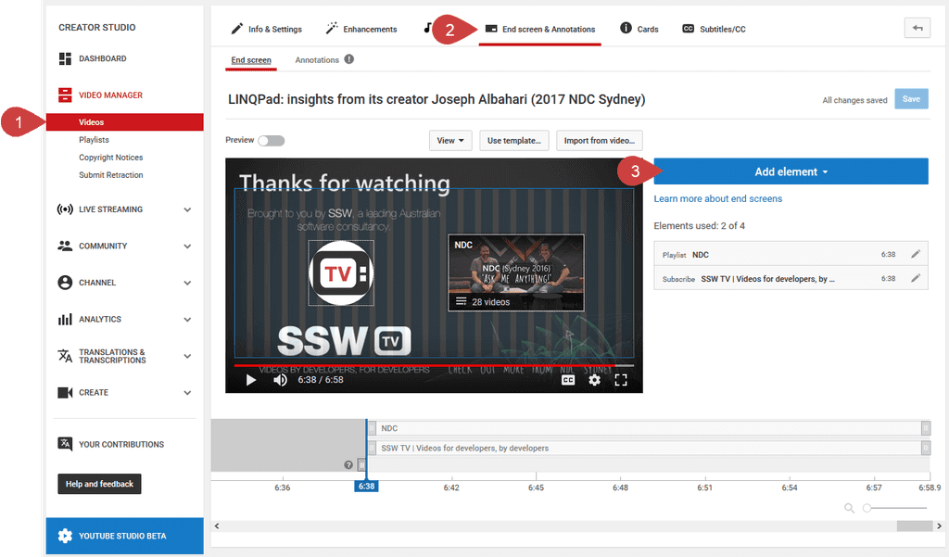Click the Import from video button

tap(599, 141)
